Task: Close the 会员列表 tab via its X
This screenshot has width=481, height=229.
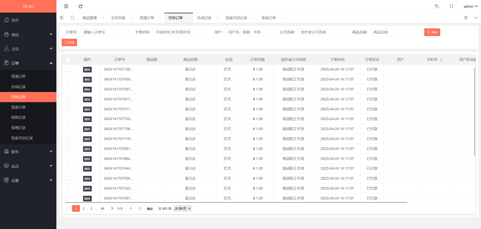Action: [132, 18]
